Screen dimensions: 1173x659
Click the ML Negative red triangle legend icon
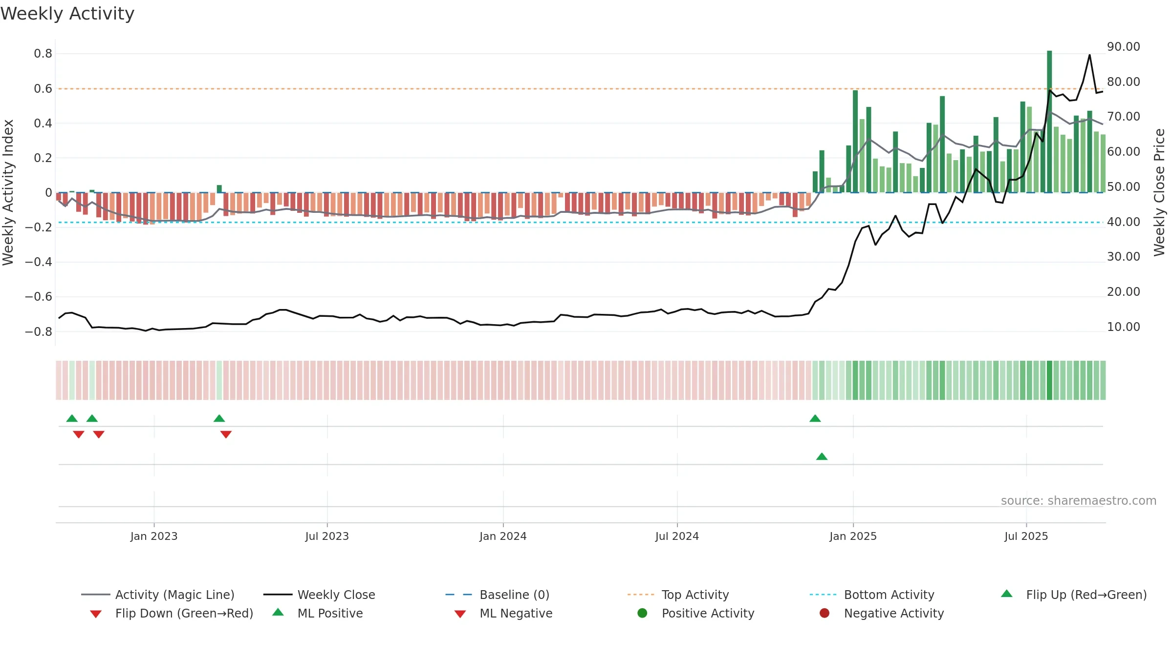click(x=460, y=614)
